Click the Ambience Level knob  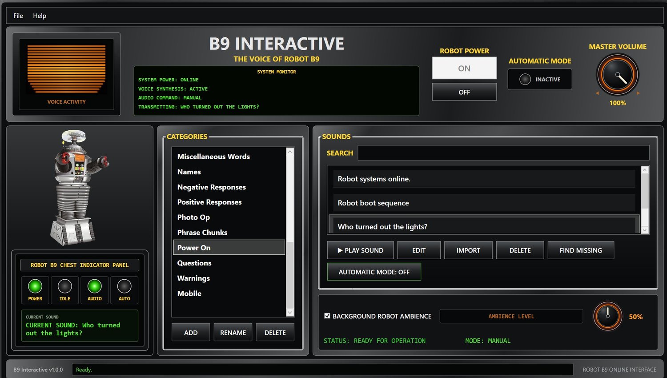(607, 316)
